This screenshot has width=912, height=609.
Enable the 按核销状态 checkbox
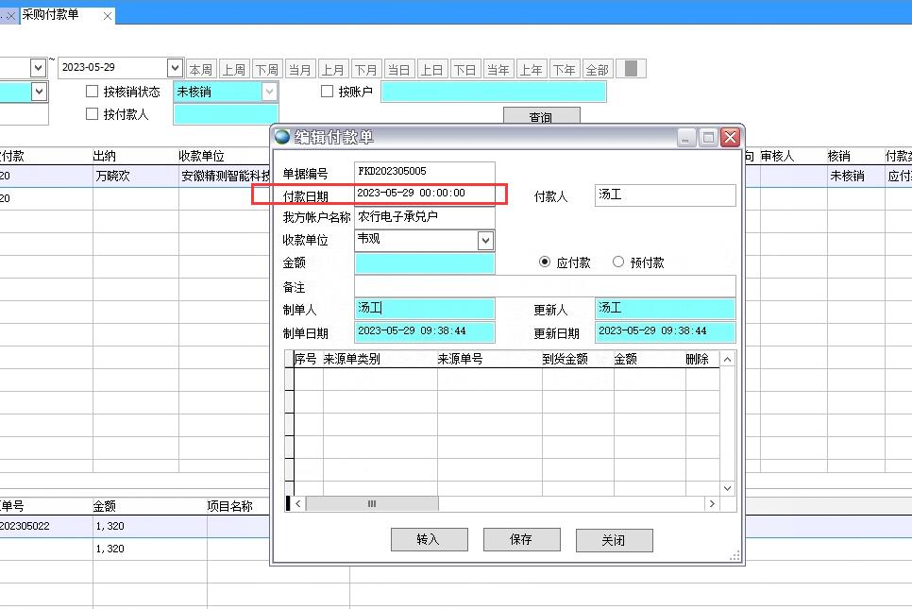tap(93, 92)
